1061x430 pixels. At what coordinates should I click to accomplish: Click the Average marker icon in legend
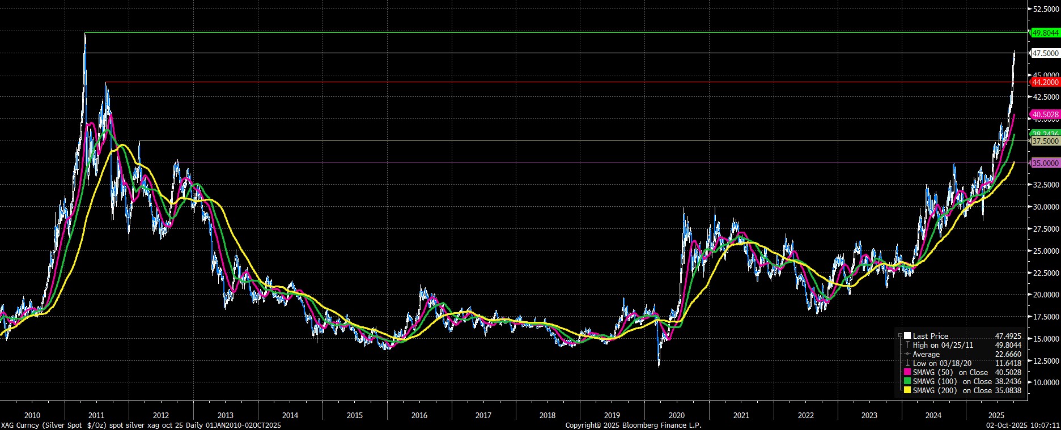click(x=907, y=354)
